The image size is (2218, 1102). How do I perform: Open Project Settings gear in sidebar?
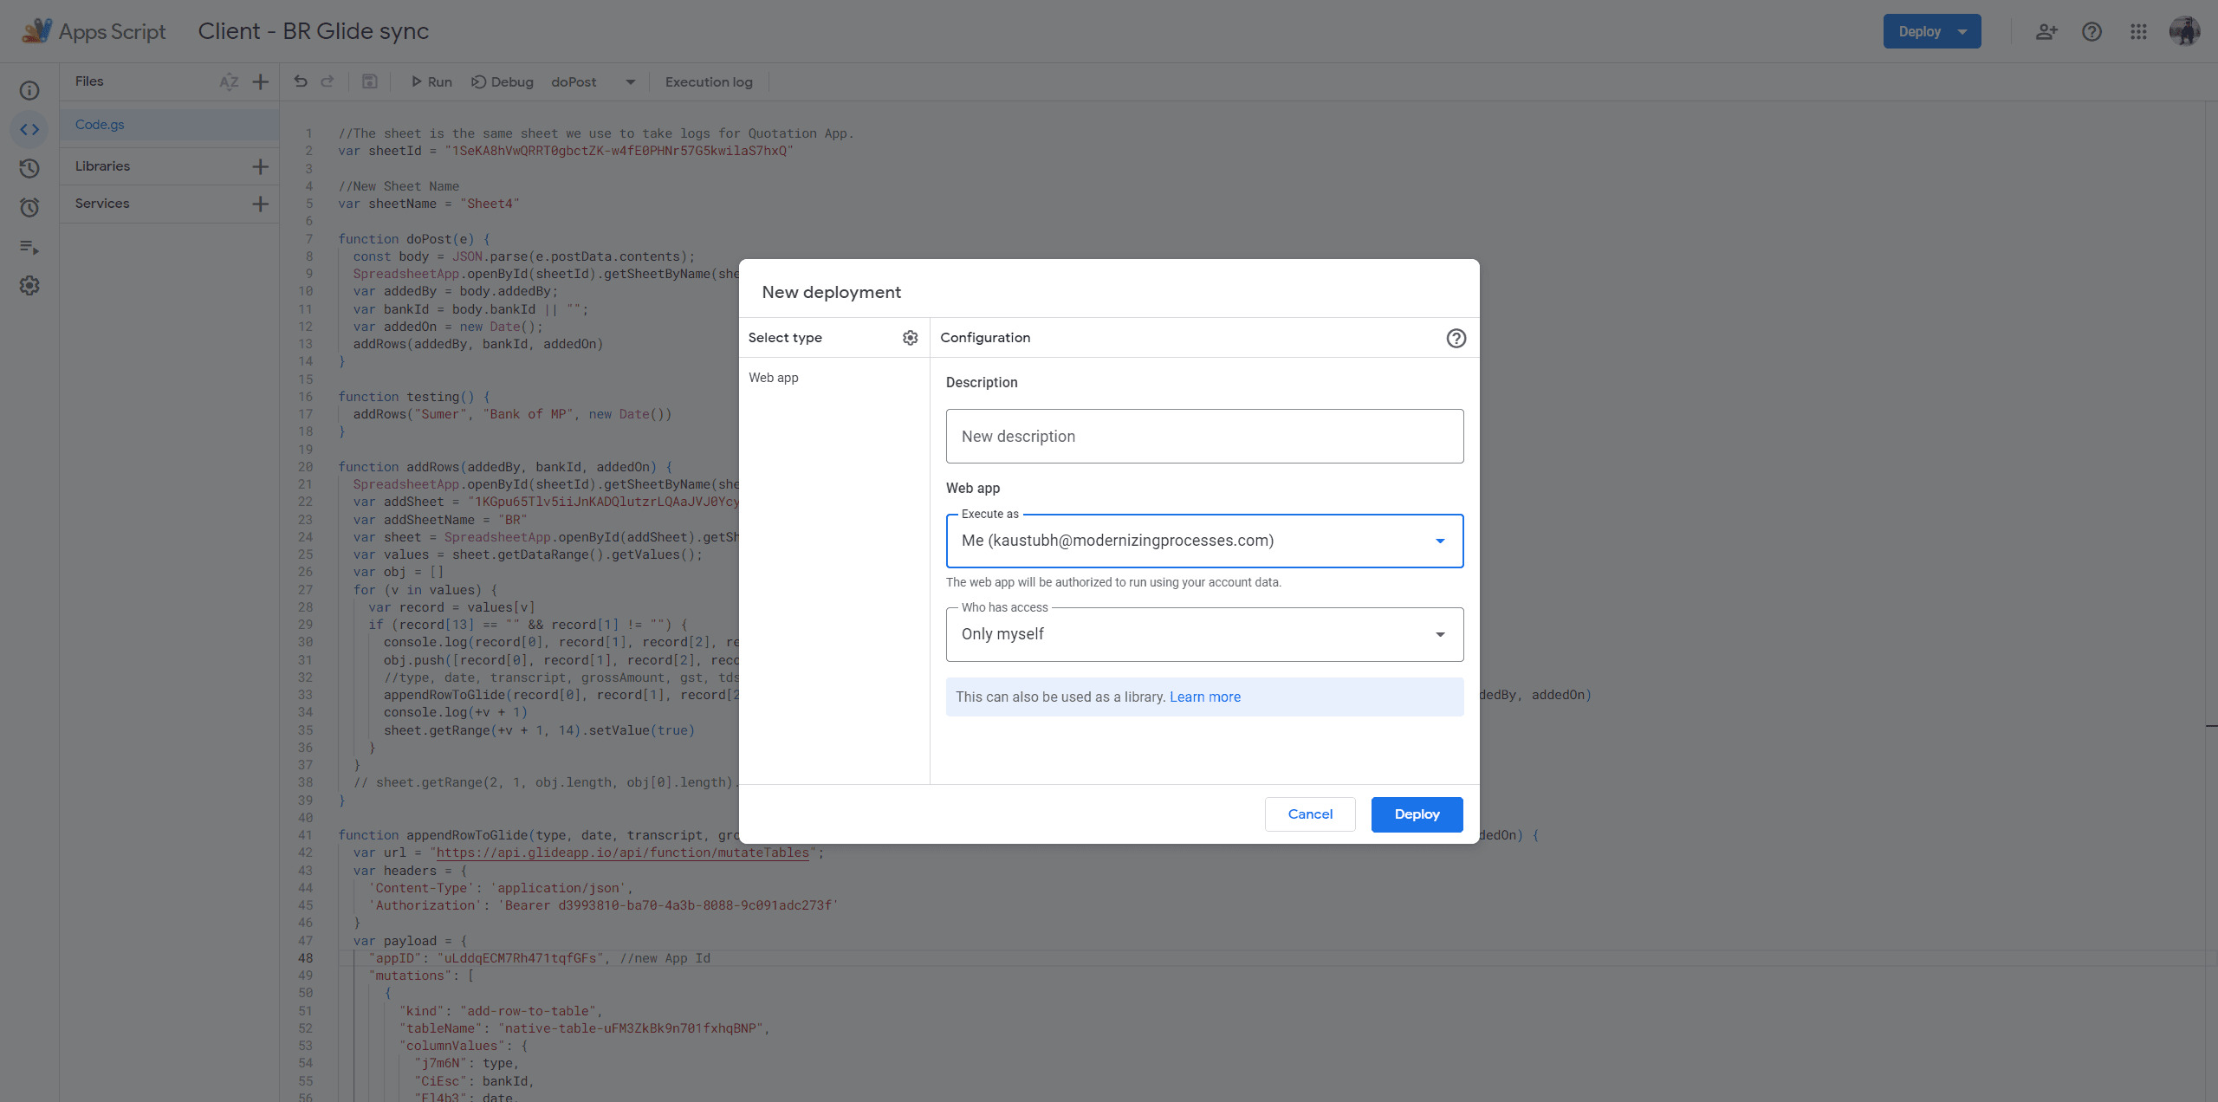pyautogui.click(x=29, y=285)
